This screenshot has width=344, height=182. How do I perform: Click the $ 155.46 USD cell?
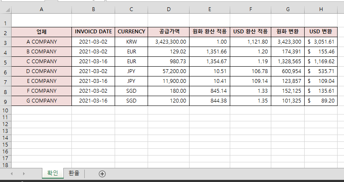pyautogui.click(x=321, y=52)
